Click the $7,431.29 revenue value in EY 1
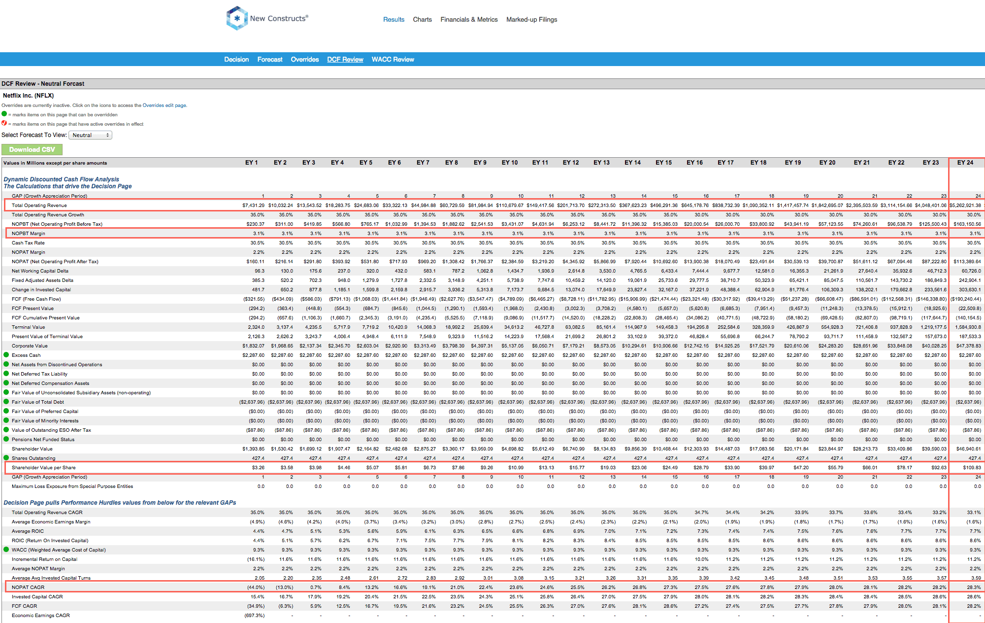985x623 pixels. (x=253, y=205)
